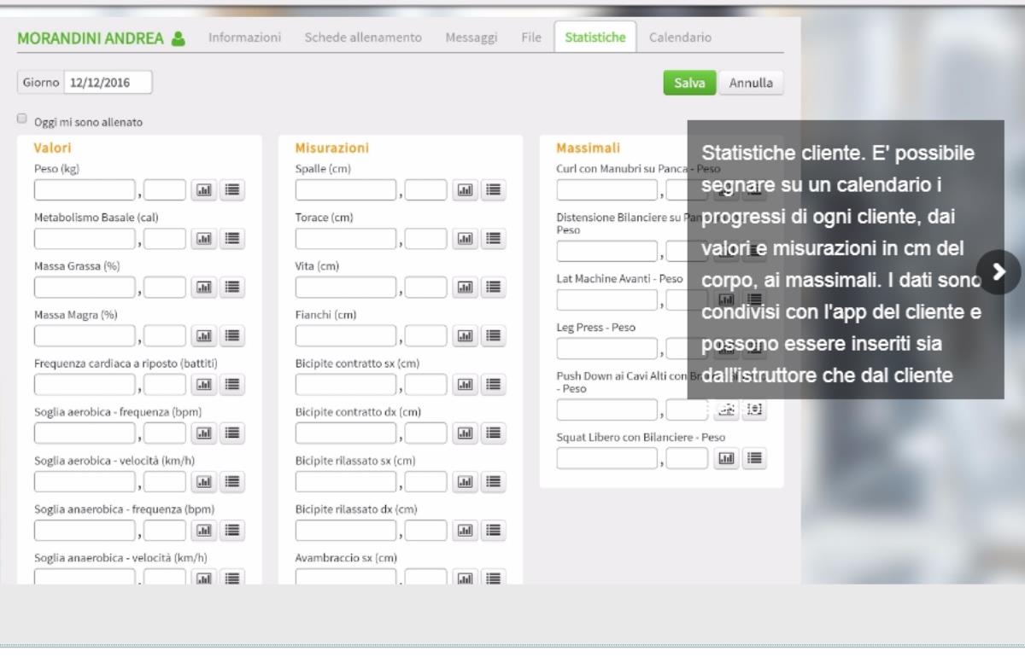Select the Calendario tab

click(x=680, y=38)
